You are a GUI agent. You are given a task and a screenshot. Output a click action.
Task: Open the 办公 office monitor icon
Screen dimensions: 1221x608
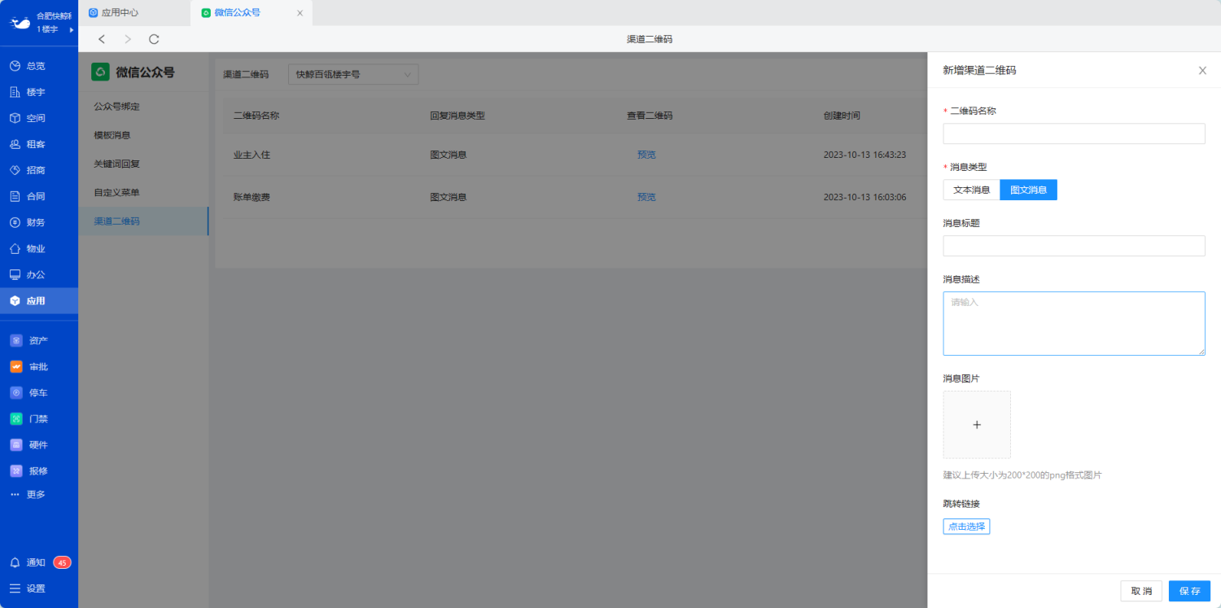point(15,274)
